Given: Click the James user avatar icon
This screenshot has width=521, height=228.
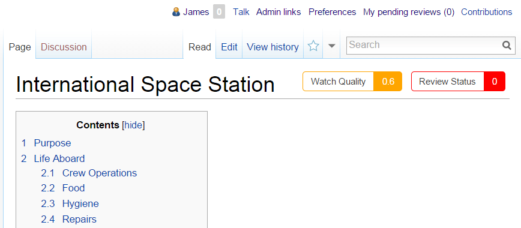Looking at the screenshot, I should coord(176,12).
